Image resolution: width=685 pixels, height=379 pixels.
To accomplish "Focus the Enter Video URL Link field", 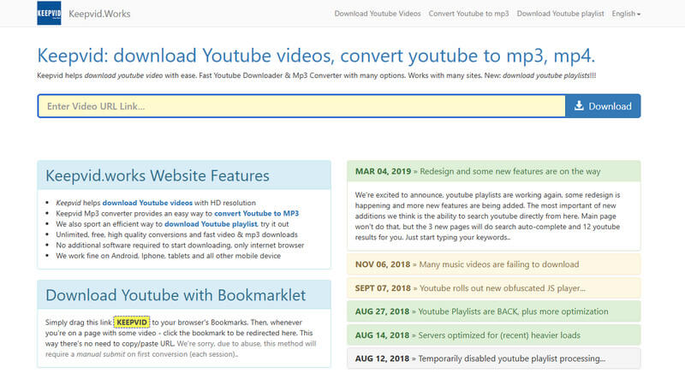I will [302, 106].
